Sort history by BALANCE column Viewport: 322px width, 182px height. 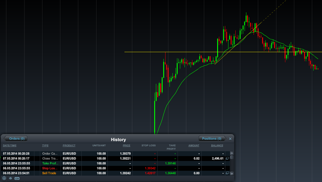(217, 145)
